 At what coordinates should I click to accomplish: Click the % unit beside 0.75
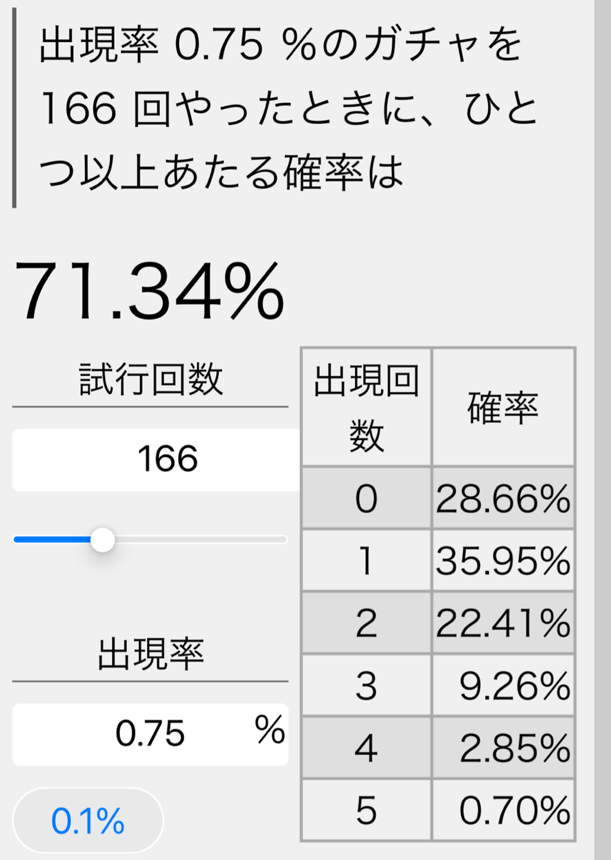point(270,730)
